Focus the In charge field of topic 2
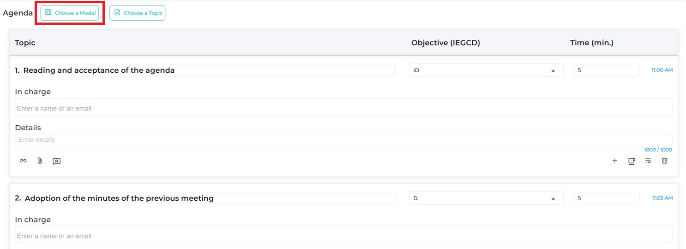This screenshot has height=249, width=686. [x=343, y=236]
